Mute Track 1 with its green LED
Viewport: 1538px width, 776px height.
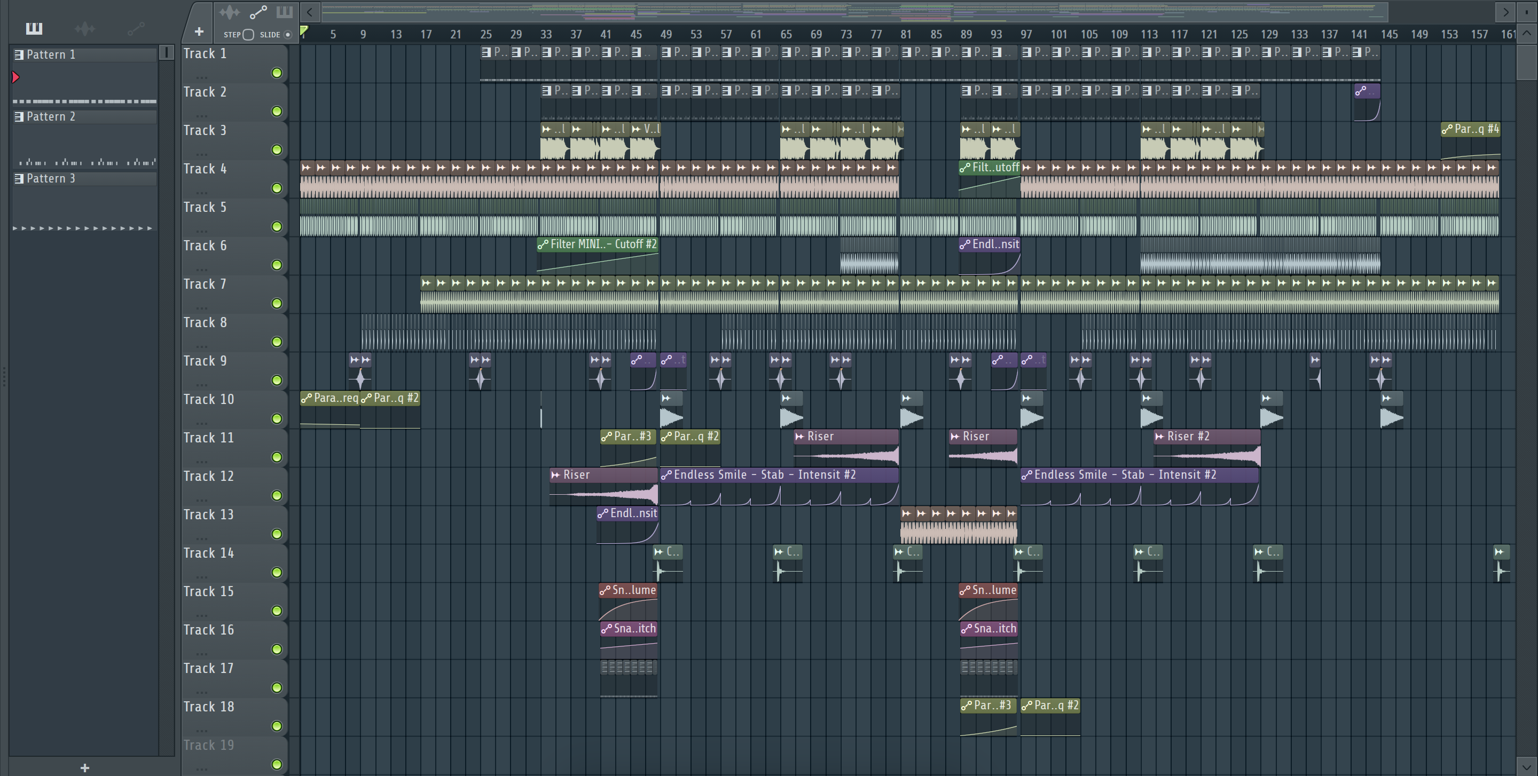[x=277, y=73]
